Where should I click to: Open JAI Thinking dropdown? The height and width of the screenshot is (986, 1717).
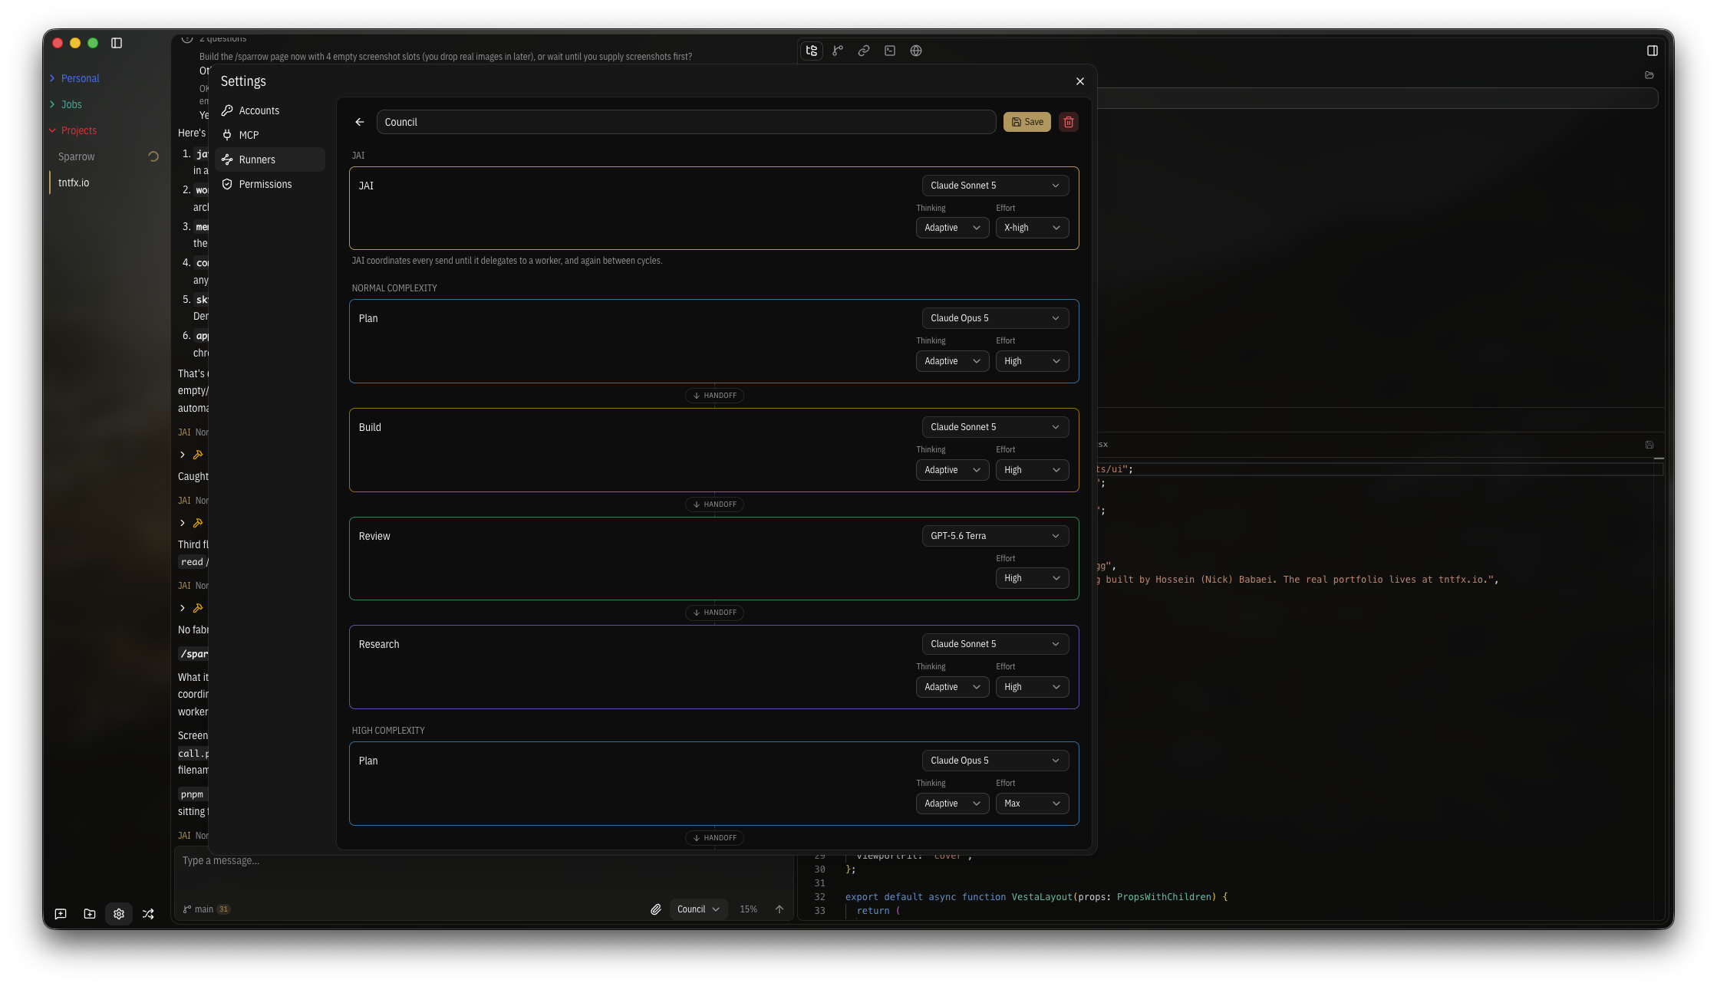952,228
